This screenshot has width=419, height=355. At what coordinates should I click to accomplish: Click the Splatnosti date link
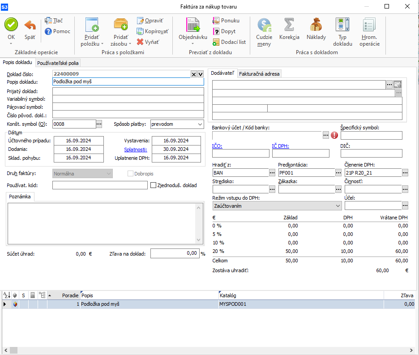pyautogui.click(x=135, y=149)
